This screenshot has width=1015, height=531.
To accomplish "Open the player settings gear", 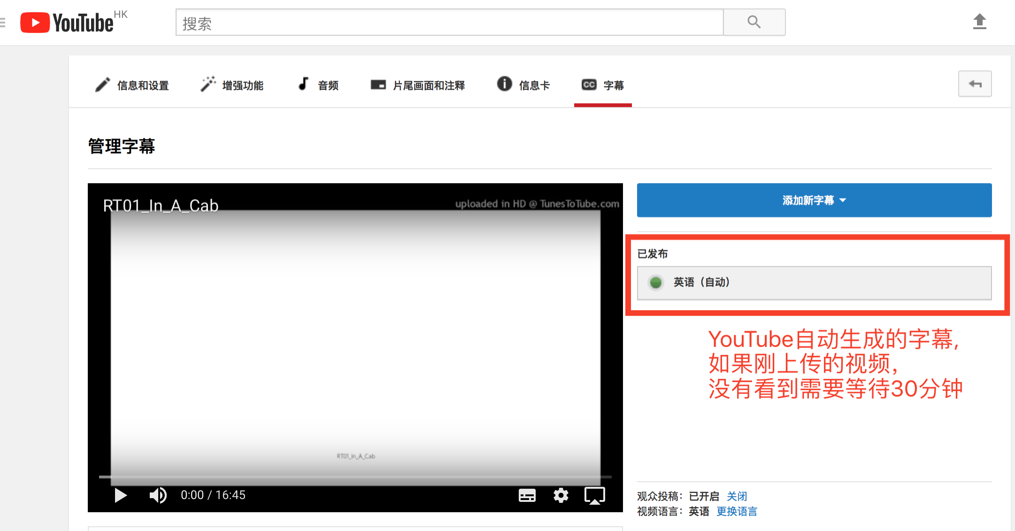I will pyautogui.click(x=561, y=495).
